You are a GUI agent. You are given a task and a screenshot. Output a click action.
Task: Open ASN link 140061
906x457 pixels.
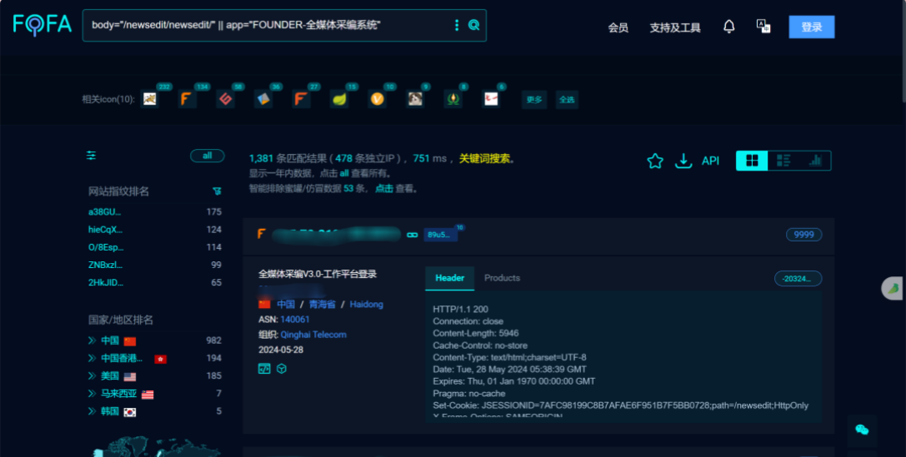pyautogui.click(x=295, y=319)
